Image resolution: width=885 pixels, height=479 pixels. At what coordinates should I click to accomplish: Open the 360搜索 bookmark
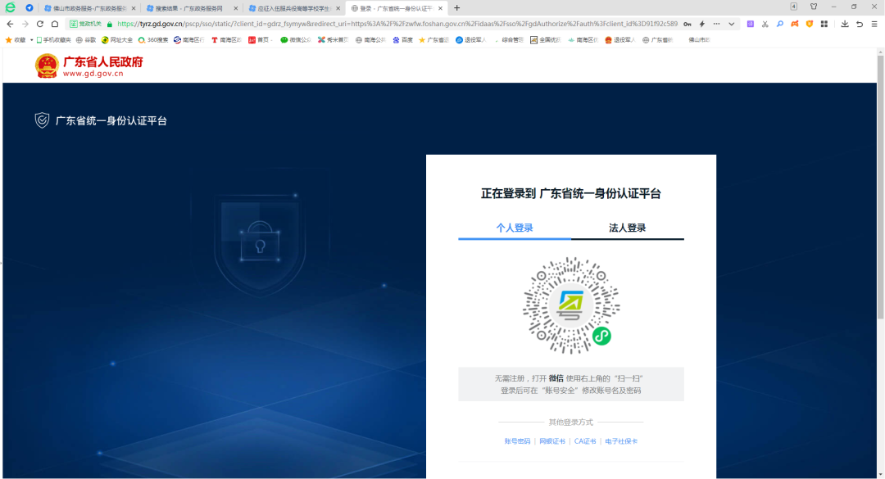pos(153,40)
